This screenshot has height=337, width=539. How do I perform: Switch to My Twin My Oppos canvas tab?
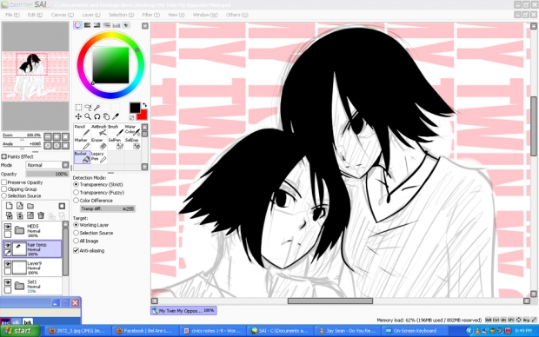pos(183,311)
